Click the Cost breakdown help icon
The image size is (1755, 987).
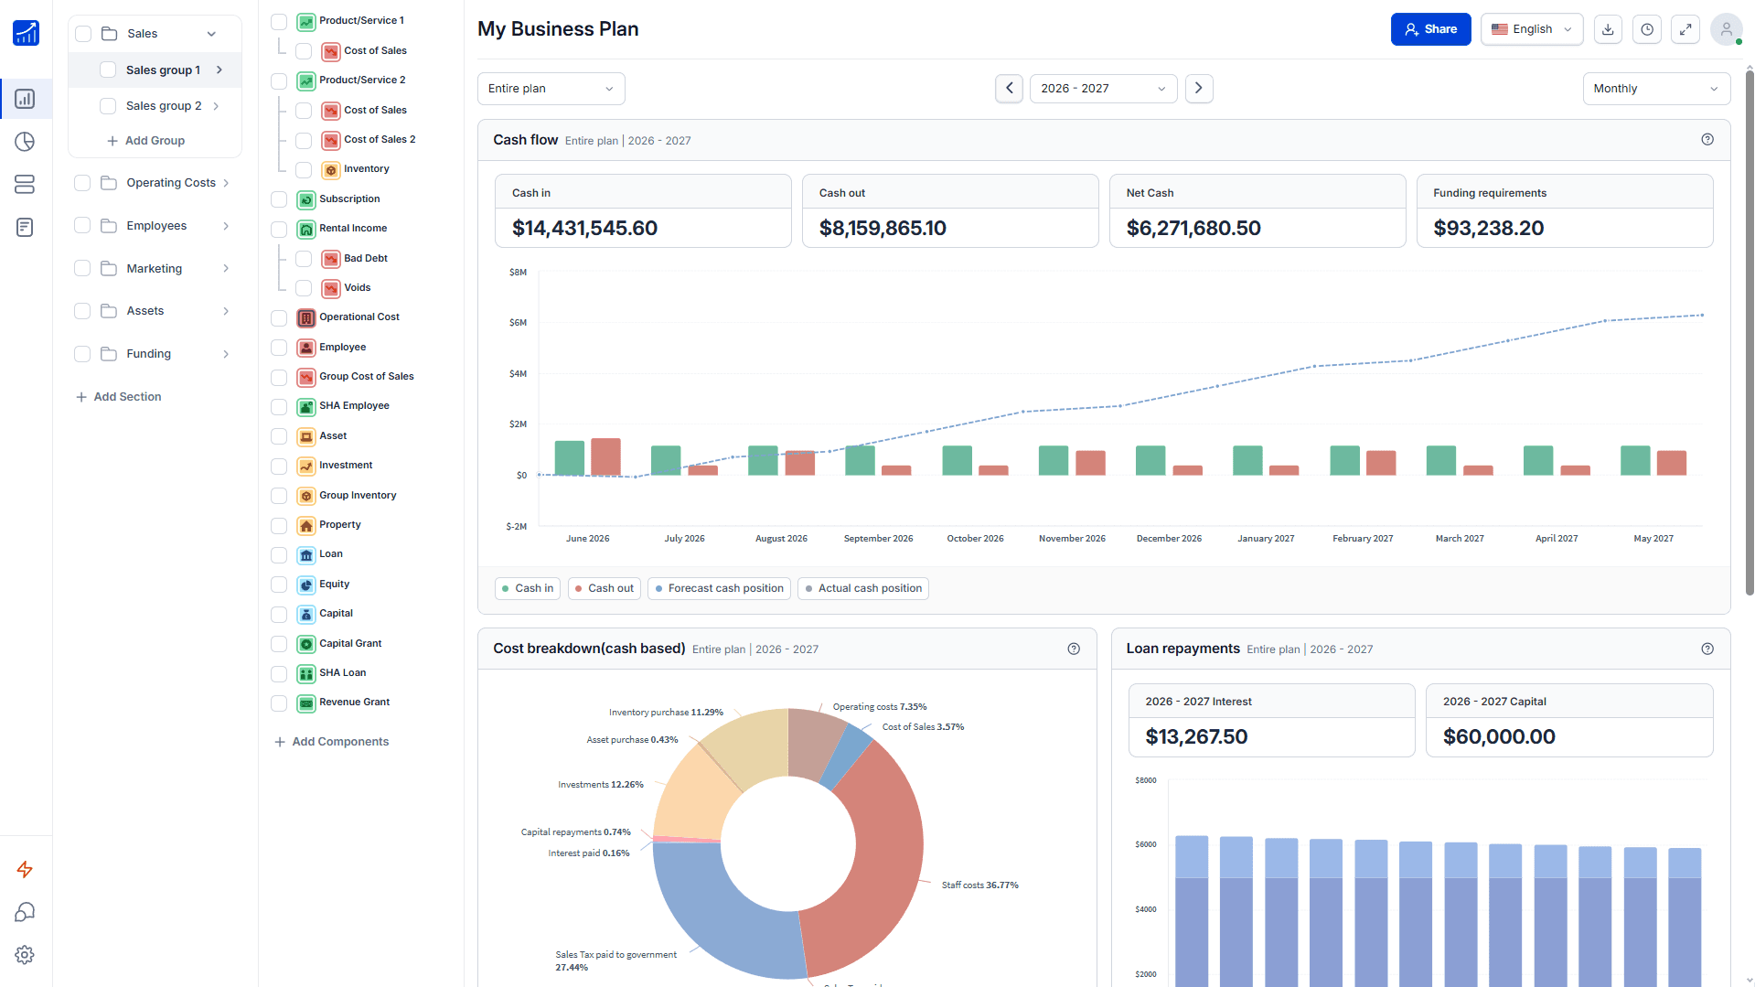pyautogui.click(x=1074, y=649)
